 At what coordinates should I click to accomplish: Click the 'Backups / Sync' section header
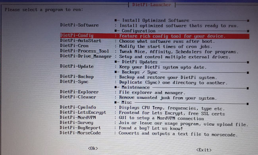click(x=140, y=72)
